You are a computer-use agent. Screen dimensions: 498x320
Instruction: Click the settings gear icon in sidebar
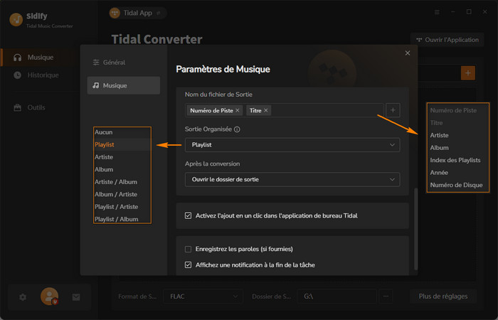coord(23,297)
